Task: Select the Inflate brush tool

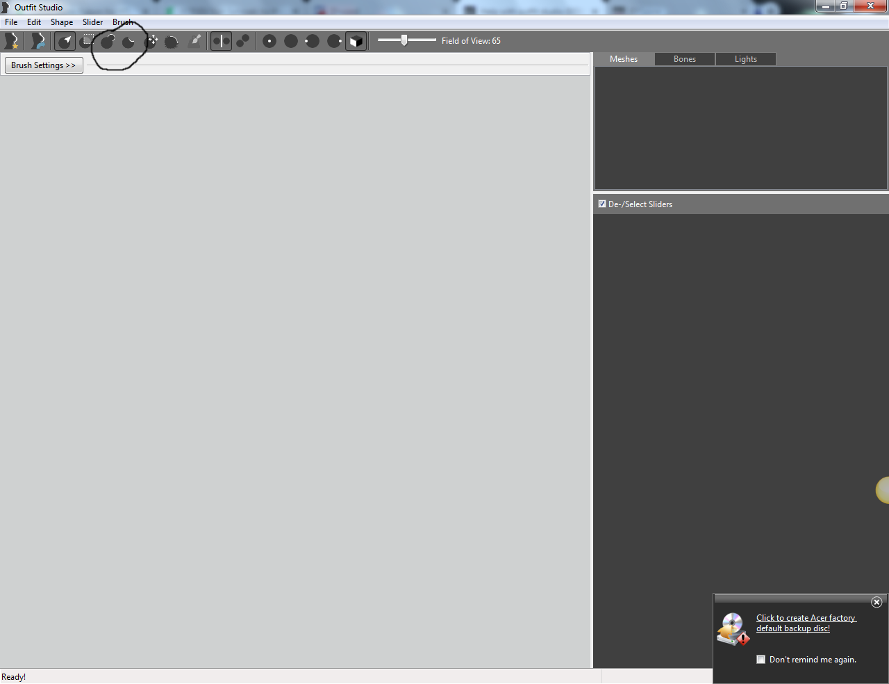Action: click(108, 41)
